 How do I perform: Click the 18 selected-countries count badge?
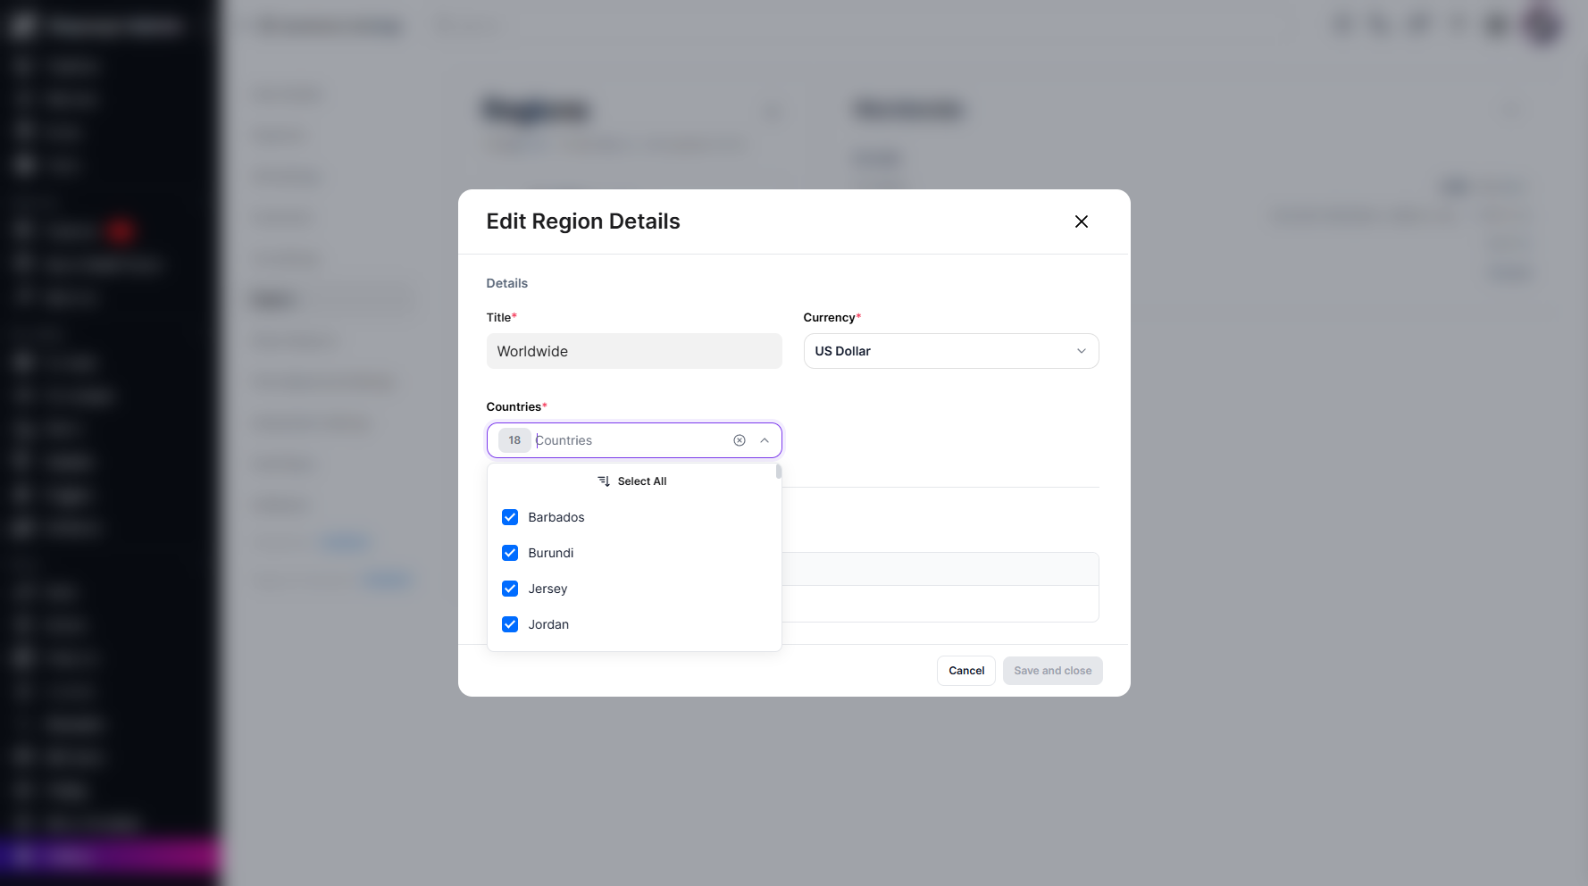(x=514, y=440)
